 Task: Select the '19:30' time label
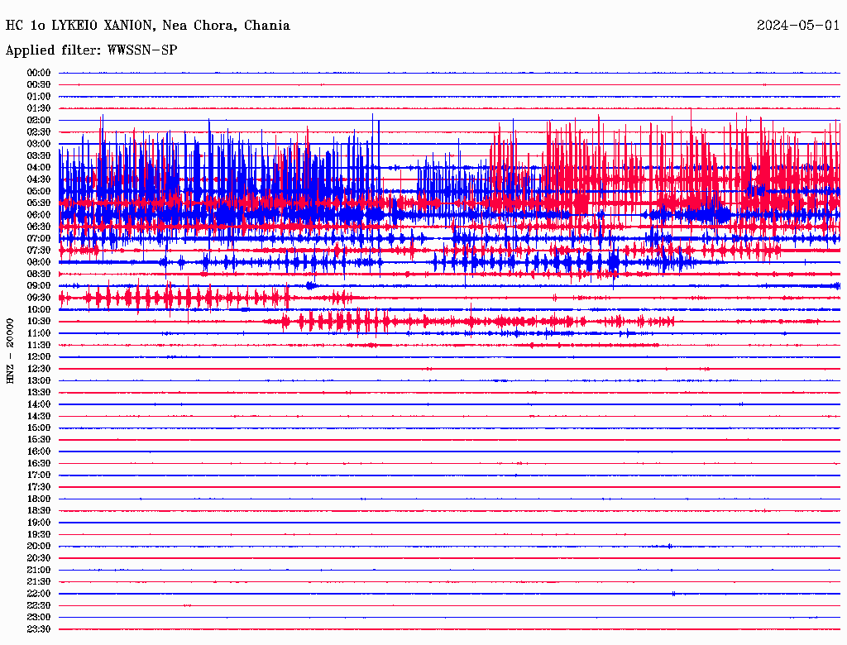(x=39, y=535)
